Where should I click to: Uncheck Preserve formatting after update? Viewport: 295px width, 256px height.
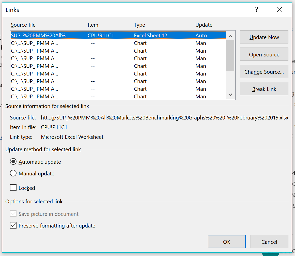(13, 225)
